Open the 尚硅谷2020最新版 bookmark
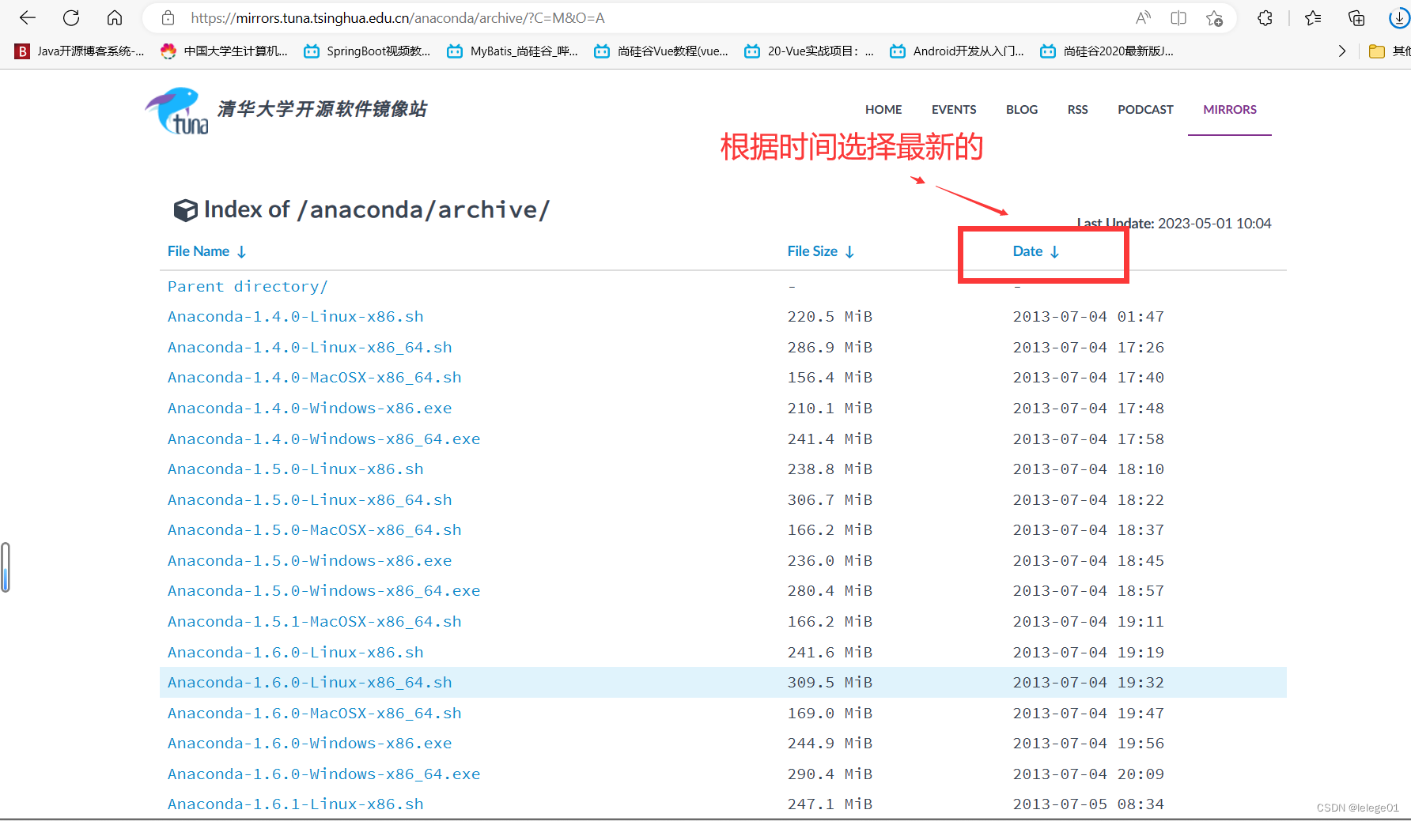Screen dimensions: 1411x821 (x=1106, y=51)
